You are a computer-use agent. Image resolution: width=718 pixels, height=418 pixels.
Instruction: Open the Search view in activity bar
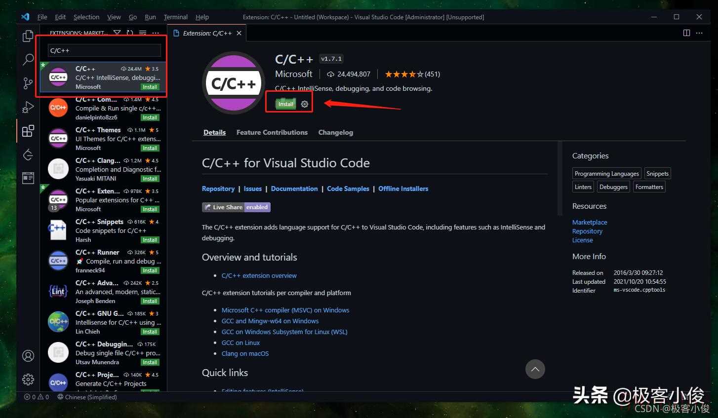tap(28, 60)
